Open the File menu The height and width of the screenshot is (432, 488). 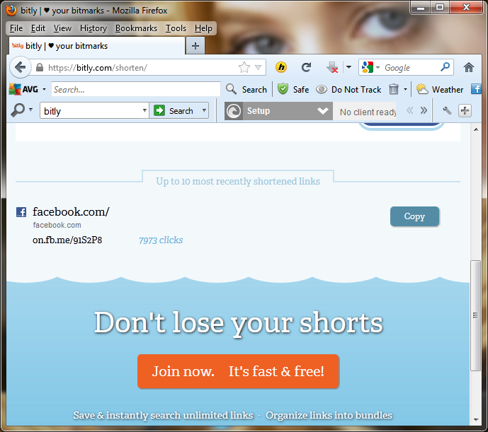[16, 28]
